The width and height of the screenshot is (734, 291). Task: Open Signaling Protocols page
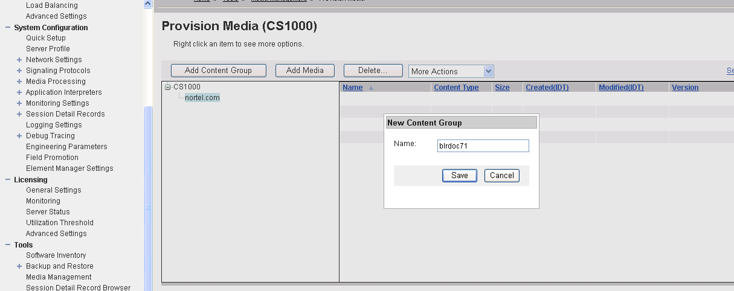point(58,71)
